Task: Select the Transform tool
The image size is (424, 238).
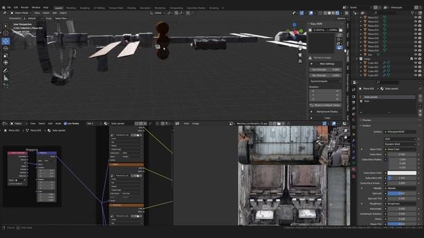Action: pyautogui.click(x=6, y=63)
